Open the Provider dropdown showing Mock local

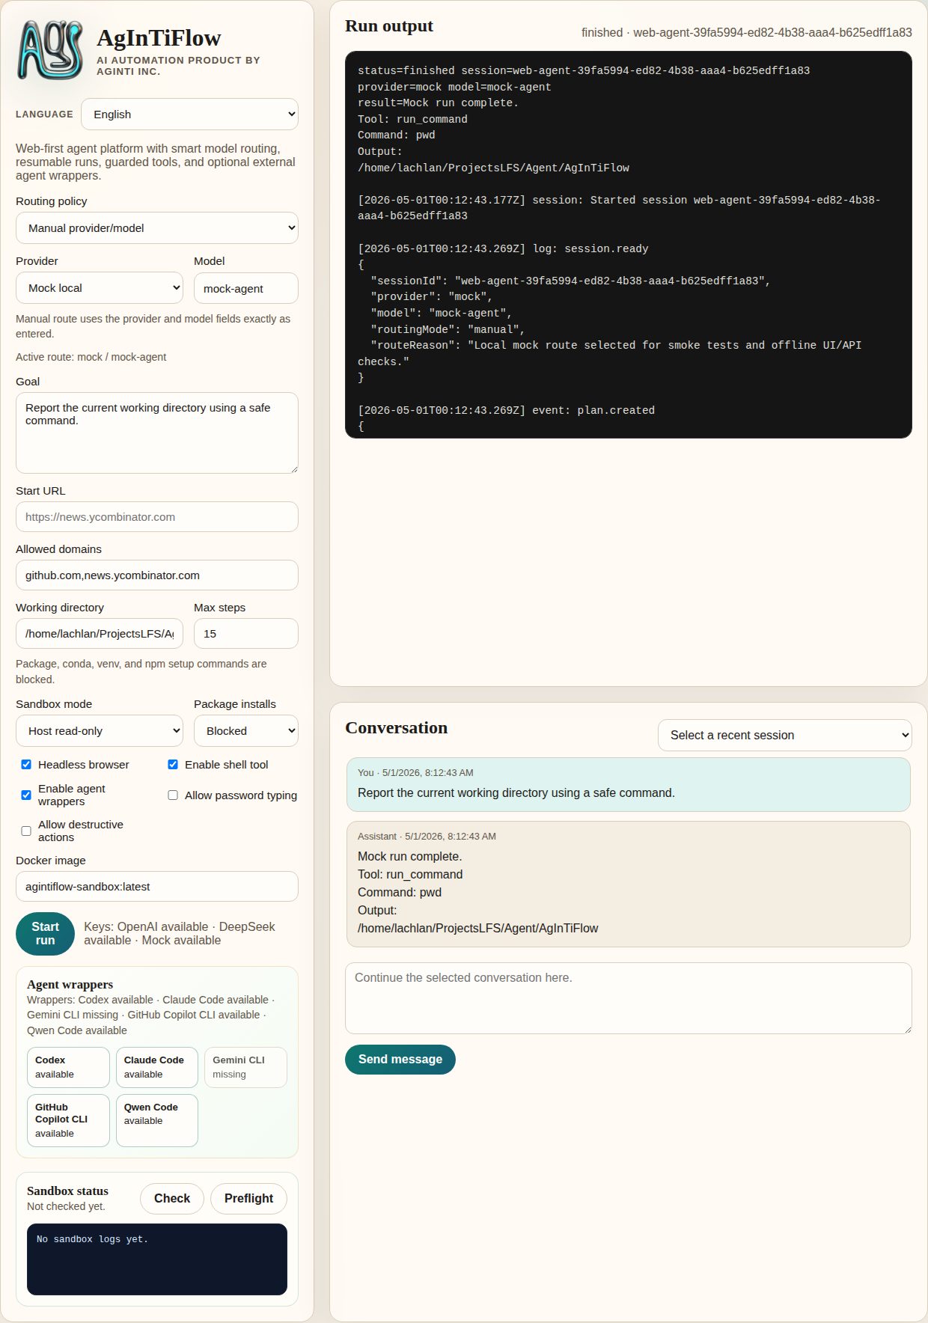coord(100,288)
